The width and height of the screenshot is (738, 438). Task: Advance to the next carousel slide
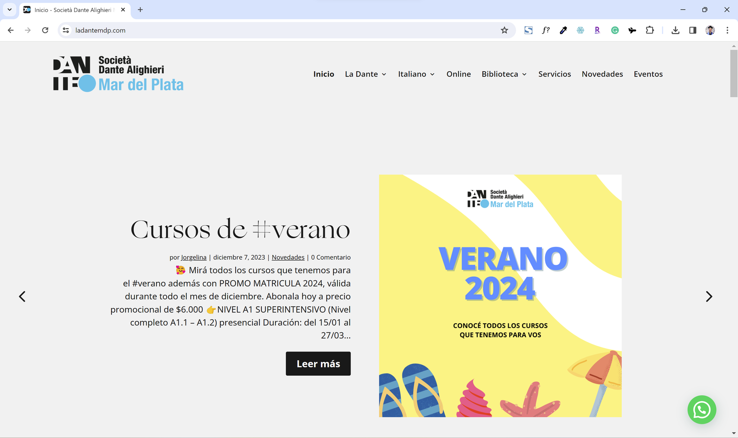point(709,297)
